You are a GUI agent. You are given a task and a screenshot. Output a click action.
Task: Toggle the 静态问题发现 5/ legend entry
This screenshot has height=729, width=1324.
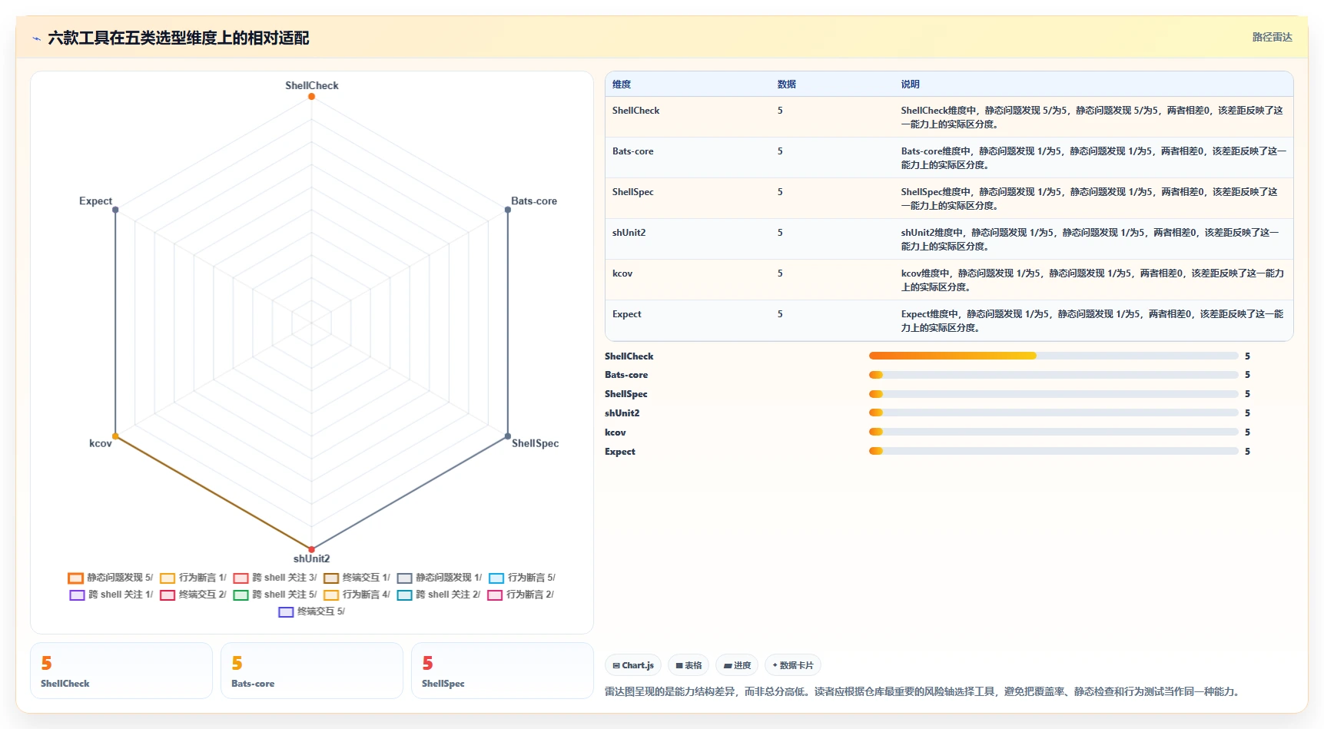(x=111, y=578)
